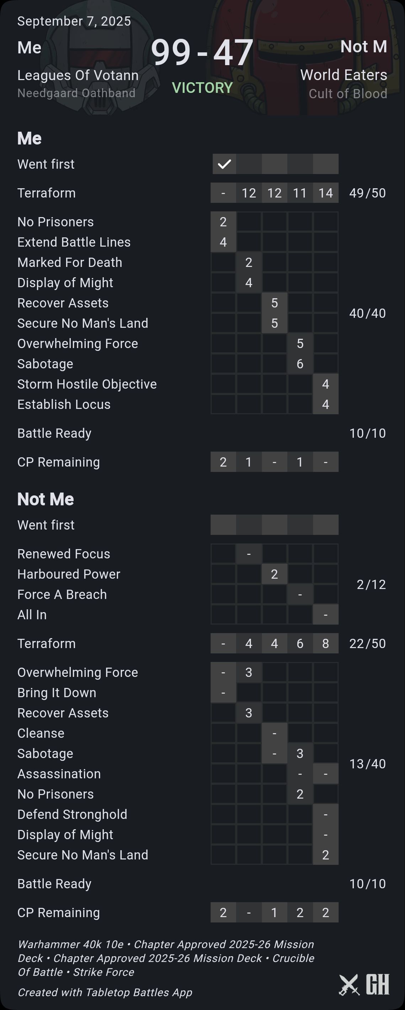Click the Defend Stronghold row label
The height and width of the screenshot is (1010, 405).
pyautogui.click(x=73, y=814)
